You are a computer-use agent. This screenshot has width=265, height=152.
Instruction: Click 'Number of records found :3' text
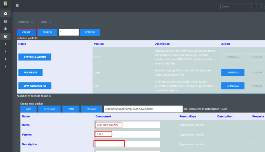tap(34, 96)
